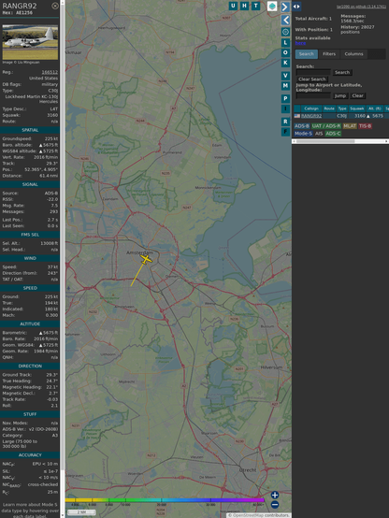Sort table by Type column header
This screenshot has height=518, width=389.
(342, 108)
